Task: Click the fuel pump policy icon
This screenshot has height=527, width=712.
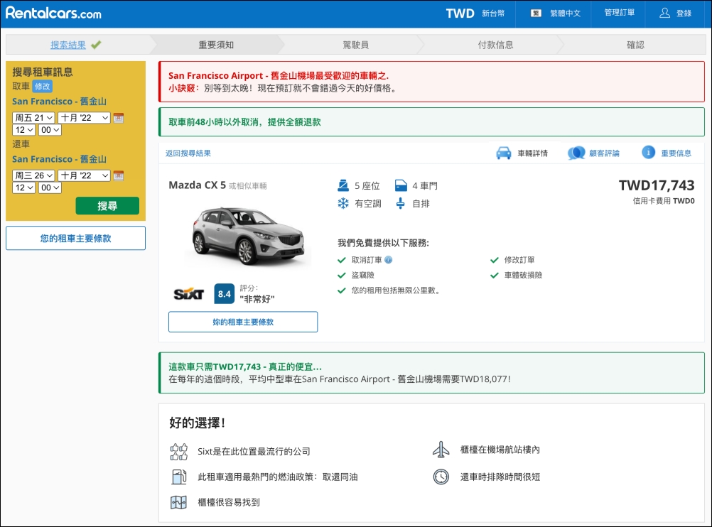Action: (x=179, y=477)
